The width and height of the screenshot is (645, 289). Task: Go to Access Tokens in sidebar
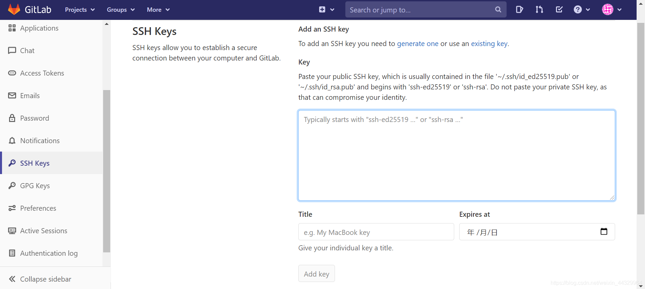pyautogui.click(x=42, y=73)
